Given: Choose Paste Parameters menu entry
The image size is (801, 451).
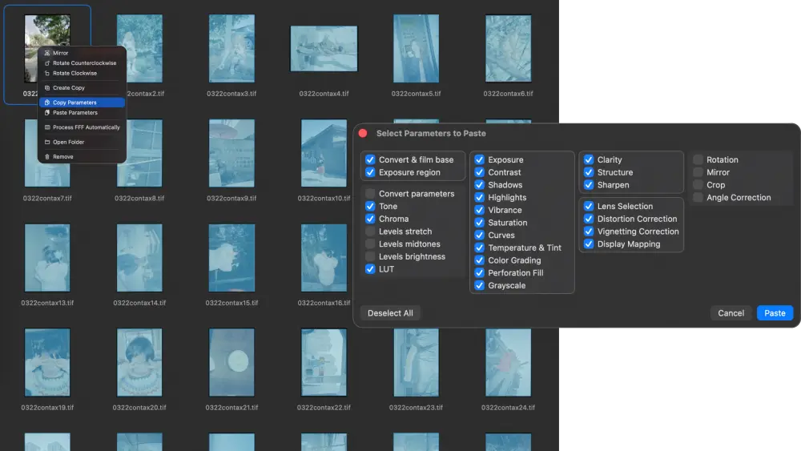Looking at the screenshot, I should (82, 113).
